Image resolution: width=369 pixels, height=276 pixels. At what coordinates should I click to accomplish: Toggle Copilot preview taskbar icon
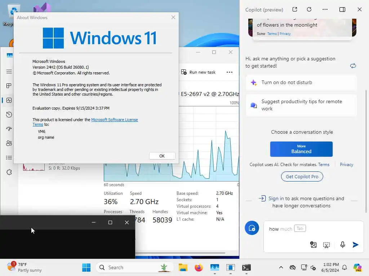coord(357,267)
